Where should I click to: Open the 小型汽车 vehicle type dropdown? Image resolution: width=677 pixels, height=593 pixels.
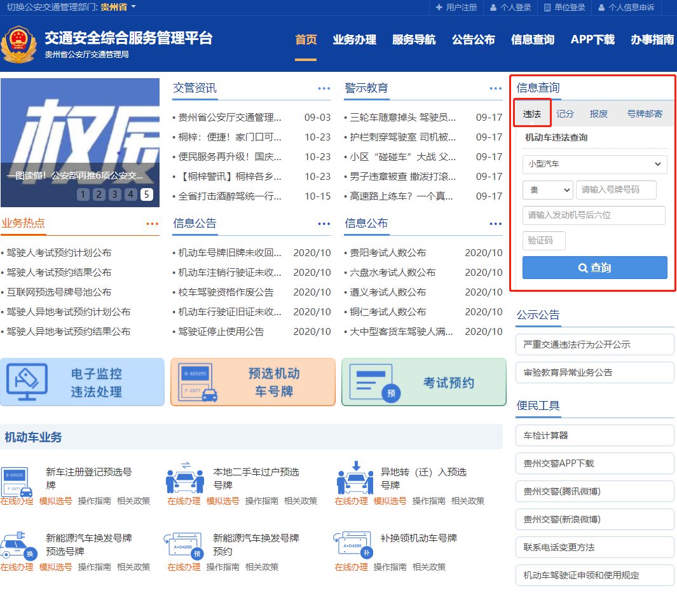point(594,164)
